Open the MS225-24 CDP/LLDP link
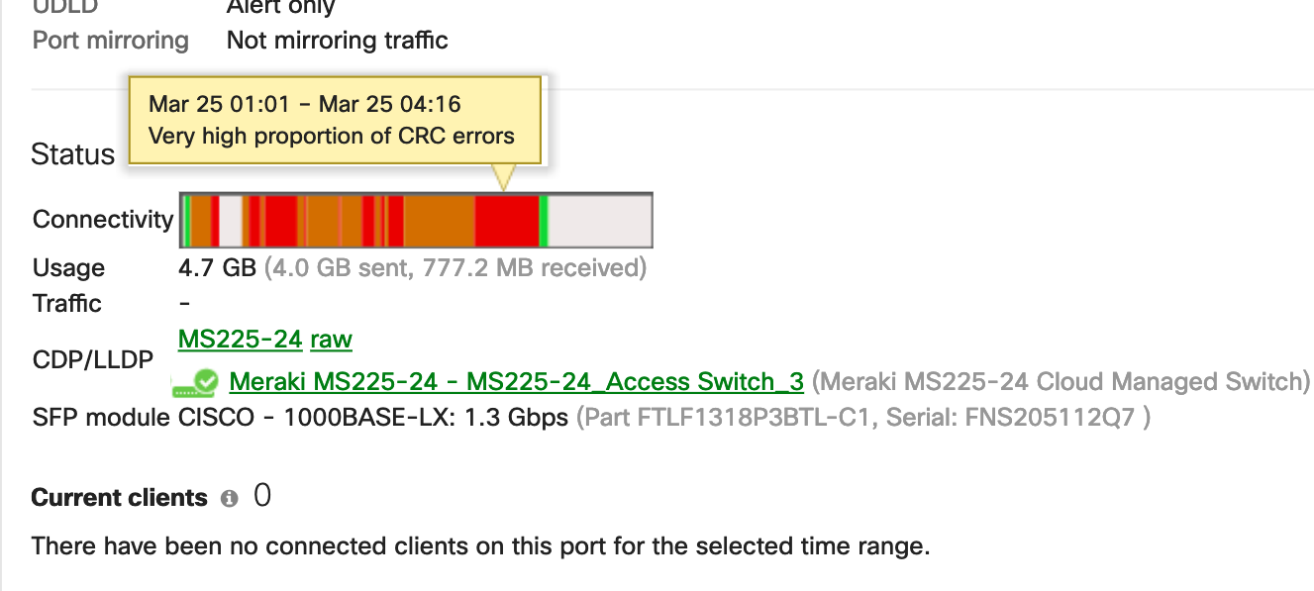The height and width of the screenshot is (591, 1314). pyautogui.click(x=240, y=340)
